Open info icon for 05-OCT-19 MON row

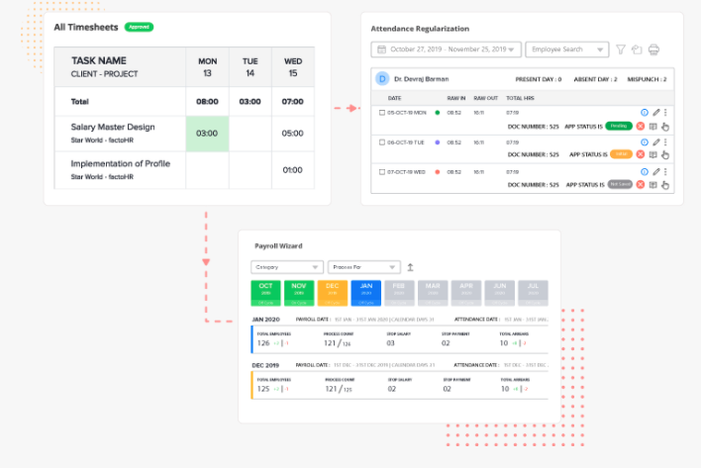(645, 113)
